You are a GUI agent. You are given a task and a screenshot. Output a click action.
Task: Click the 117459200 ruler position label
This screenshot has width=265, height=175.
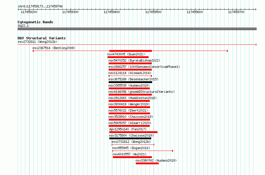tap(29, 12)
